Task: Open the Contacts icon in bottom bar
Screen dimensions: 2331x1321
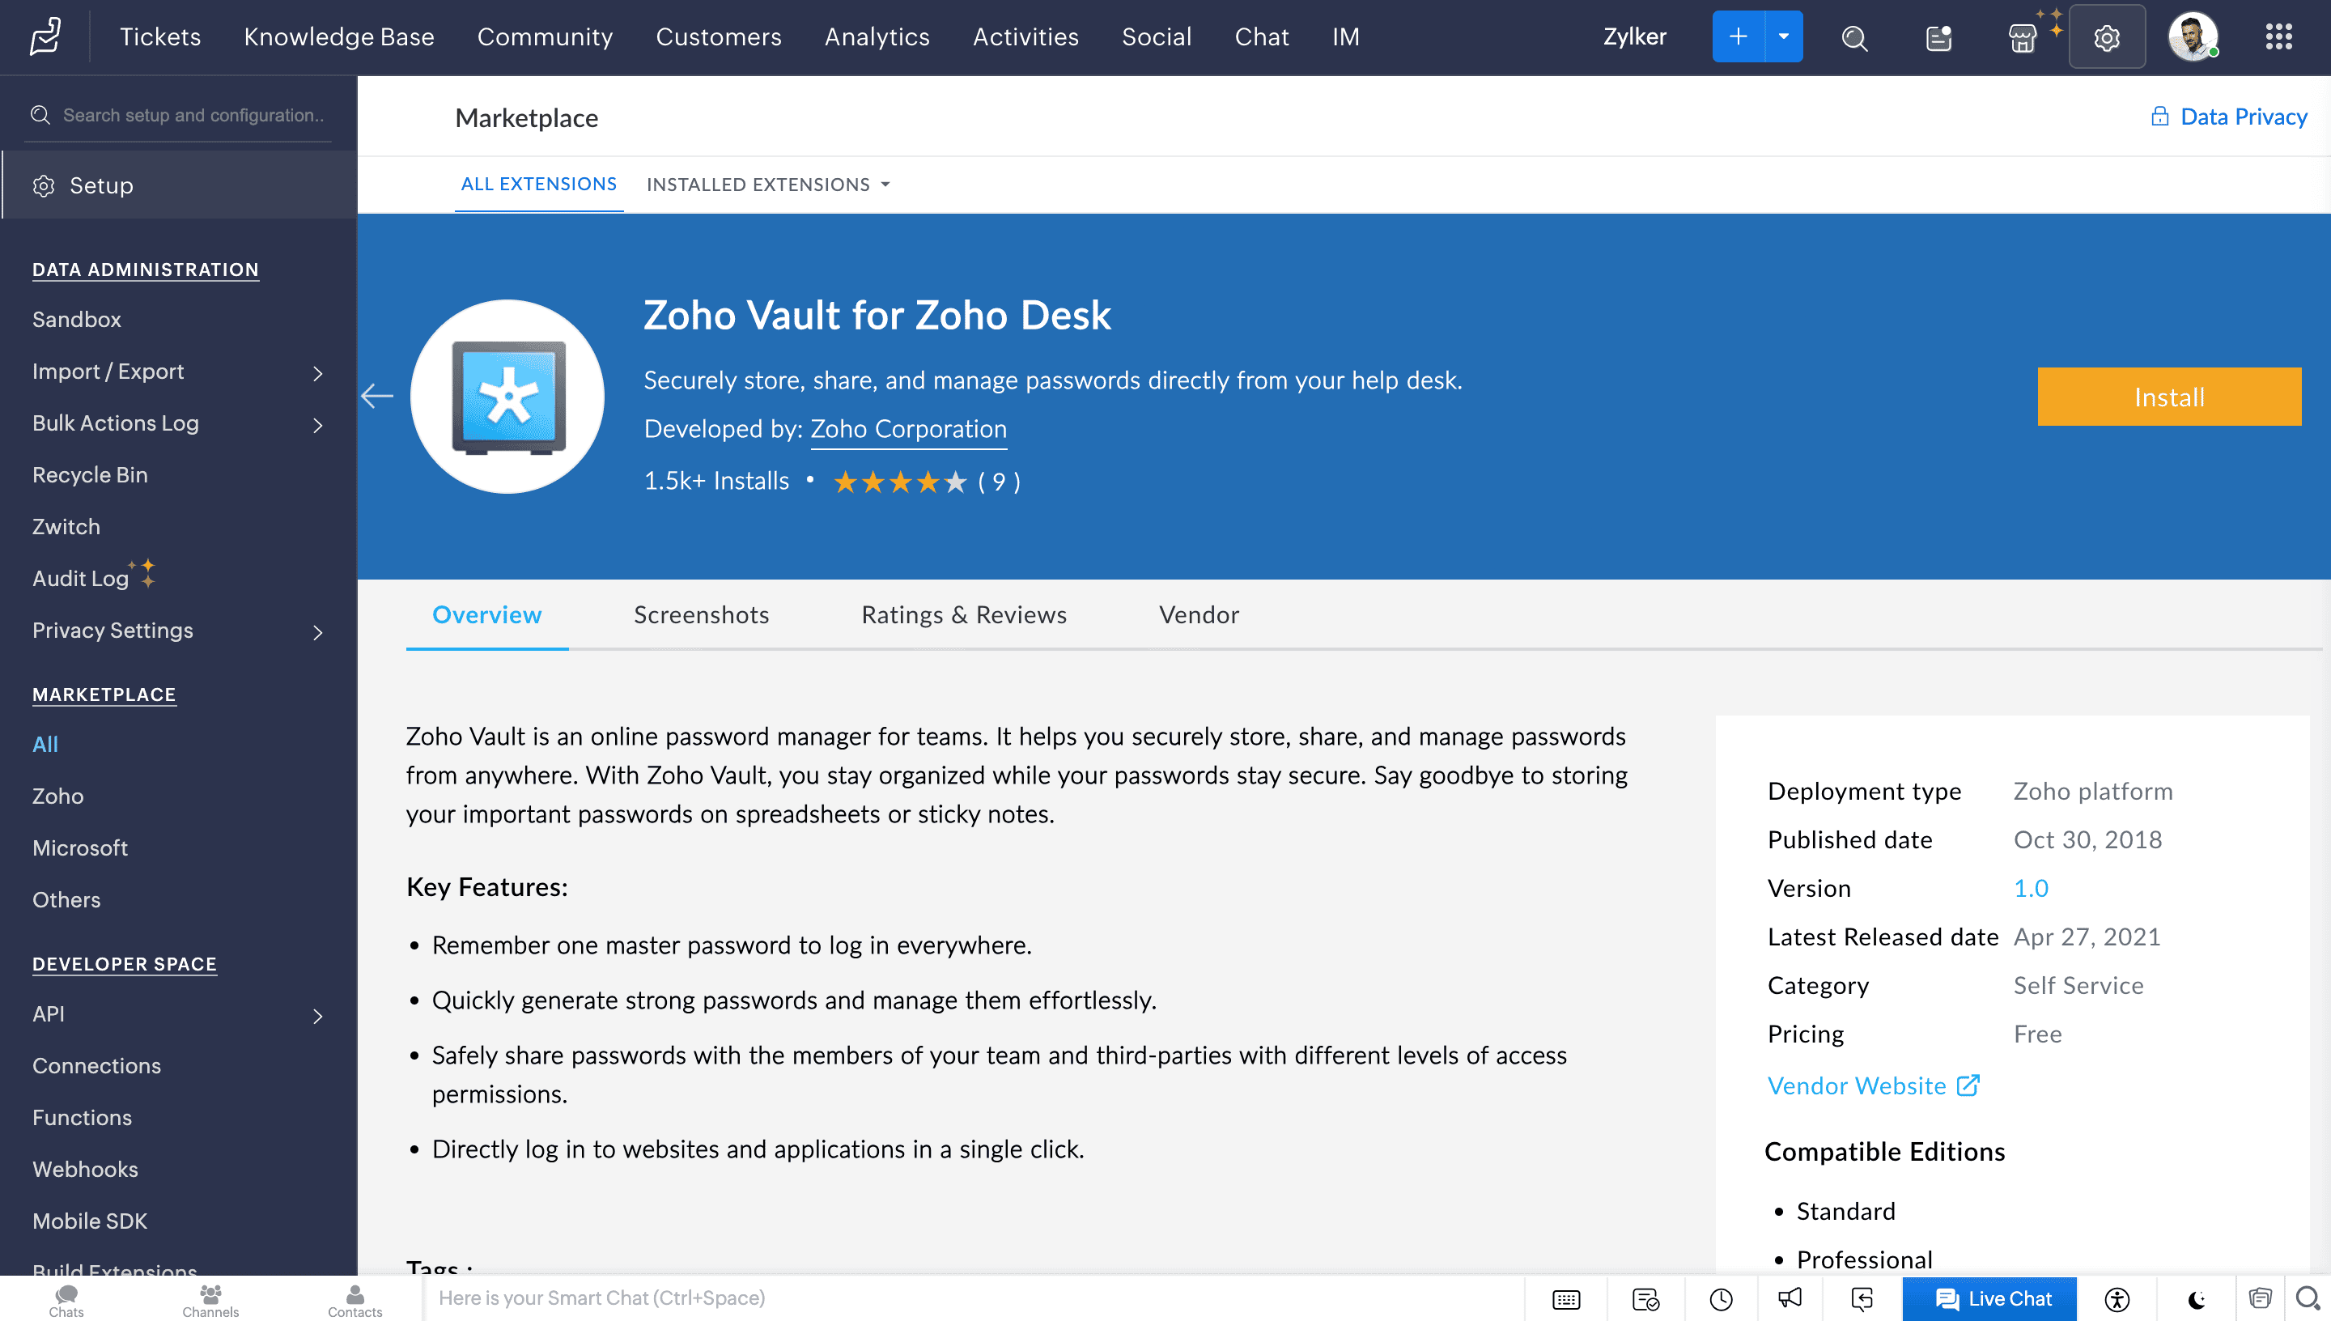Action: pyautogui.click(x=355, y=1299)
